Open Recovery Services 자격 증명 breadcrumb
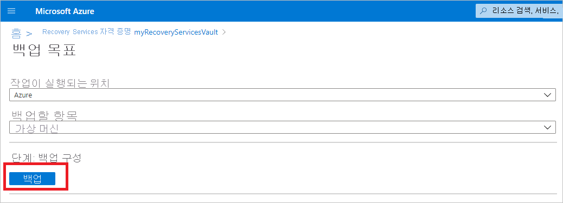 pos(87,32)
